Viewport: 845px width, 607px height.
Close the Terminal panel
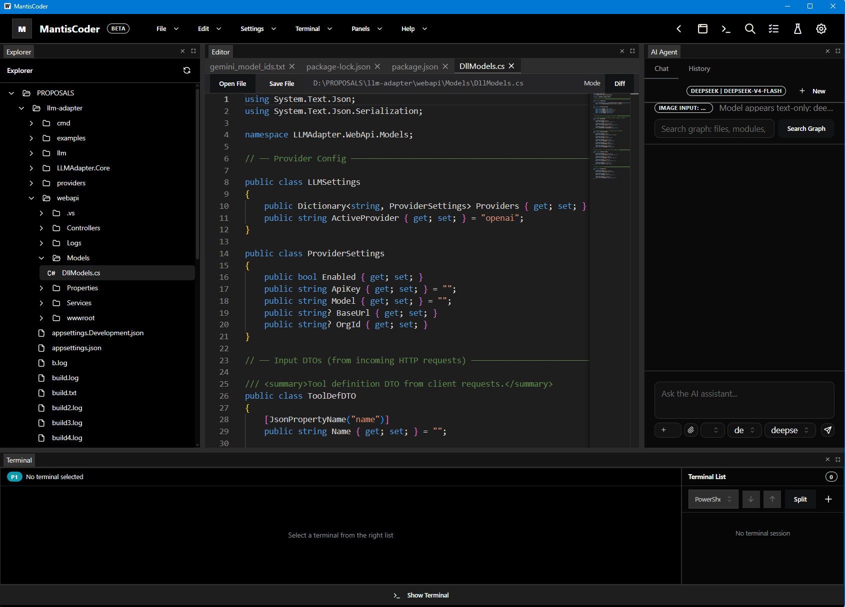[x=827, y=459]
